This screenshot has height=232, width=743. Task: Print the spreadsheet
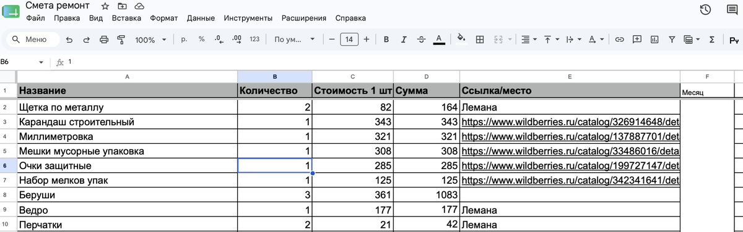pos(104,39)
